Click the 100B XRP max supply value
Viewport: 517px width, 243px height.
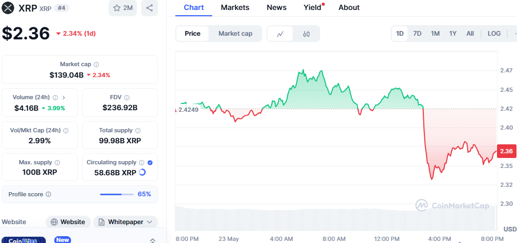point(39,172)
